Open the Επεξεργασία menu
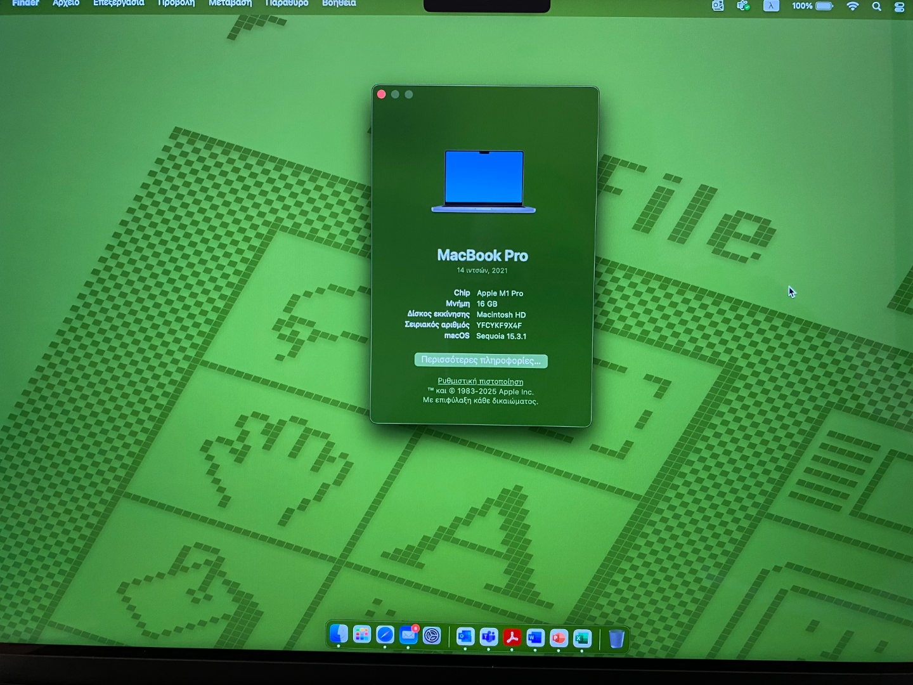913x685 pixels. [x=119, y=3]
